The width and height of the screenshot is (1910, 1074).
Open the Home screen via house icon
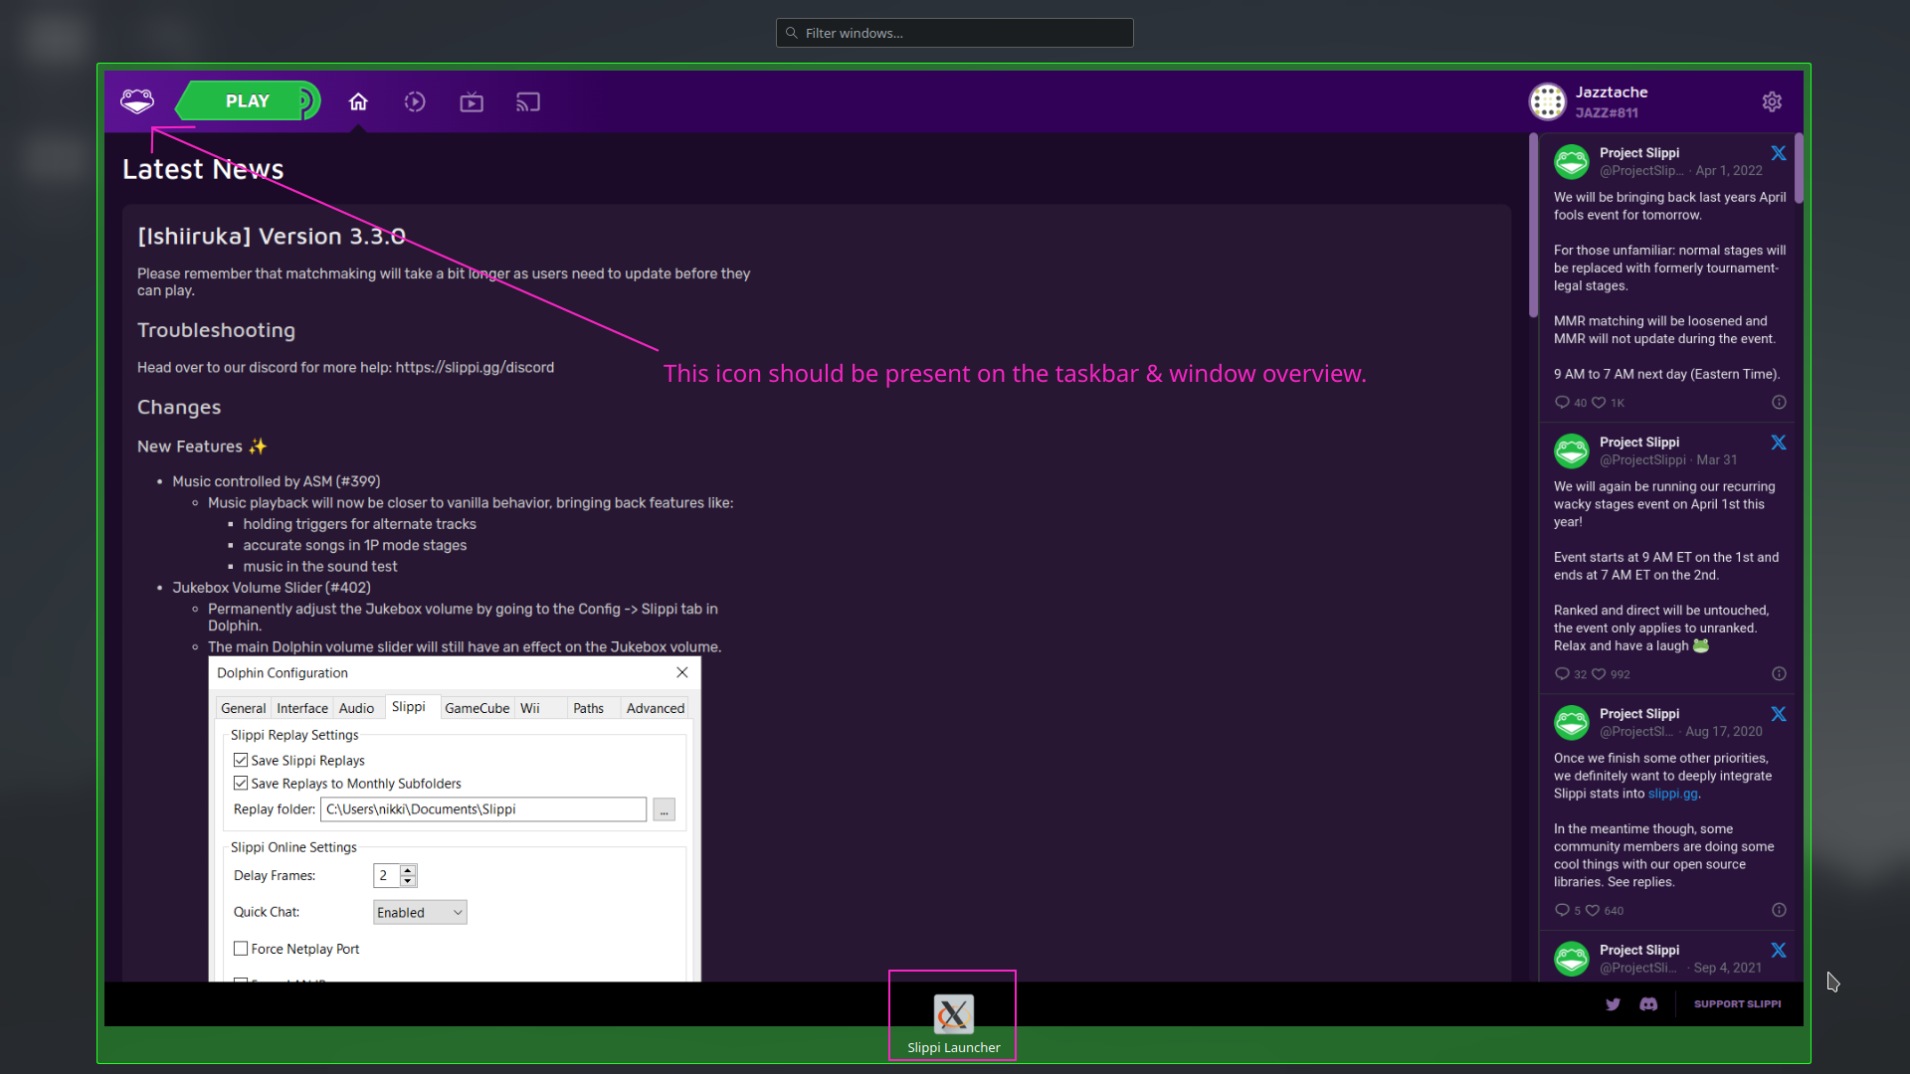[358, 101]
